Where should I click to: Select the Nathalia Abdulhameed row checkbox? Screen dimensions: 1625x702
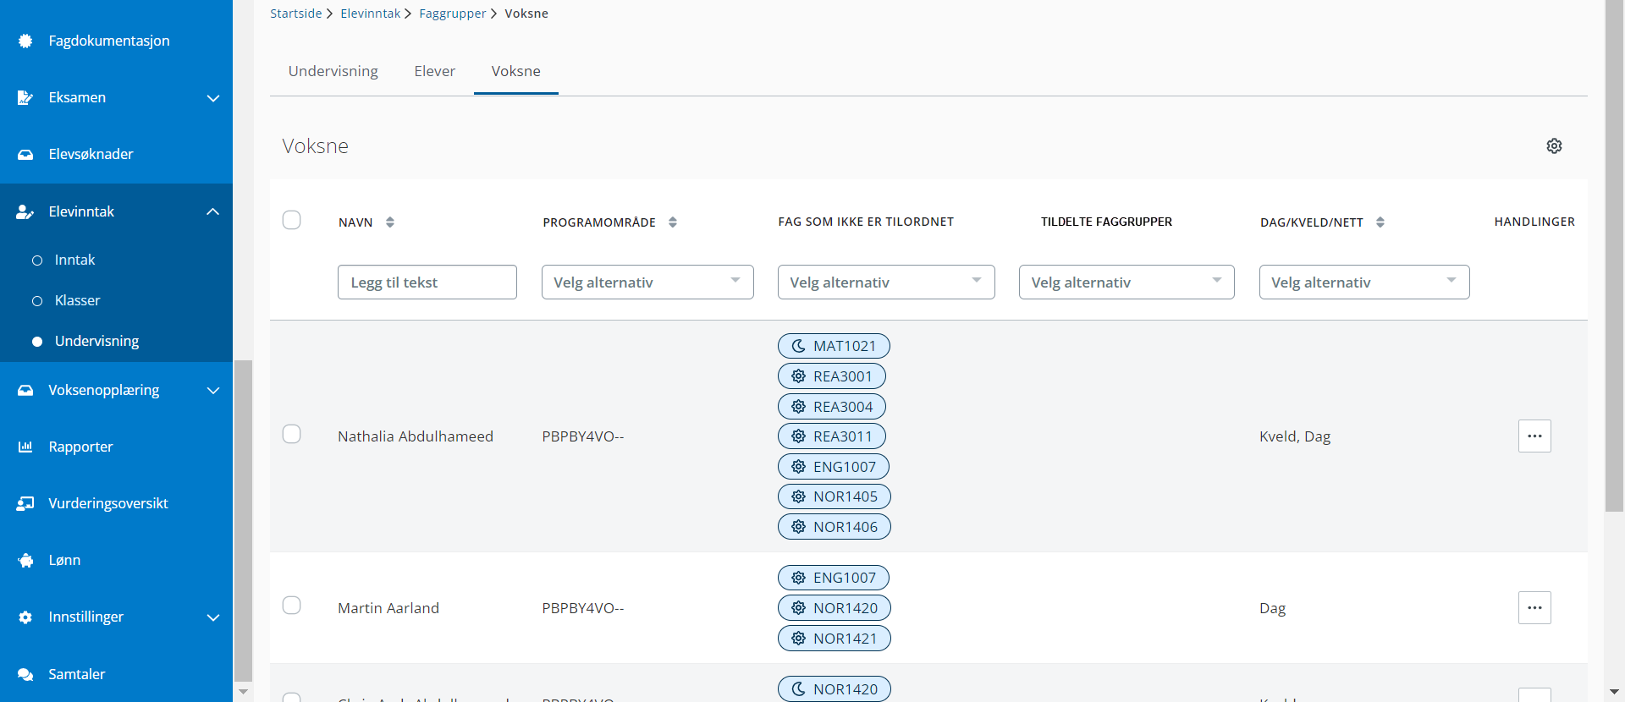[291, 434]
